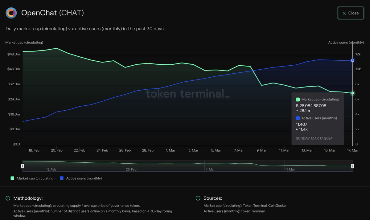370x220 pixels.
Task: Close the chart panel
Action: (x=350, y=13)
